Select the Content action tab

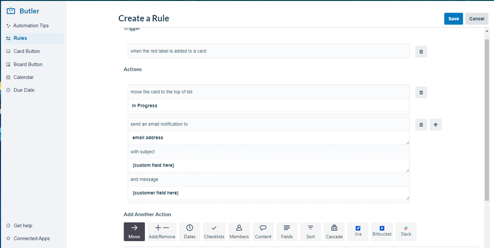tap(263, 232)
